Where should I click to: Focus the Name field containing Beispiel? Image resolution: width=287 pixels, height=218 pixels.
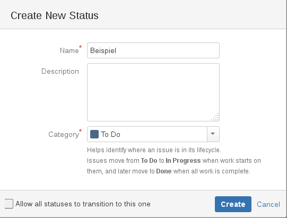153,50
